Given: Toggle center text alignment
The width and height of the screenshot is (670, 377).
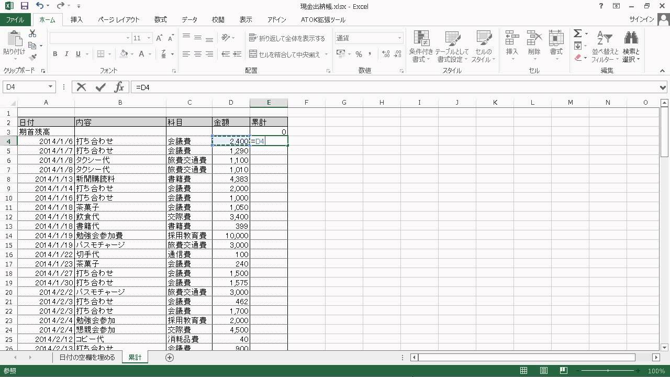Looking at the screenshot, I should [197, 54].
